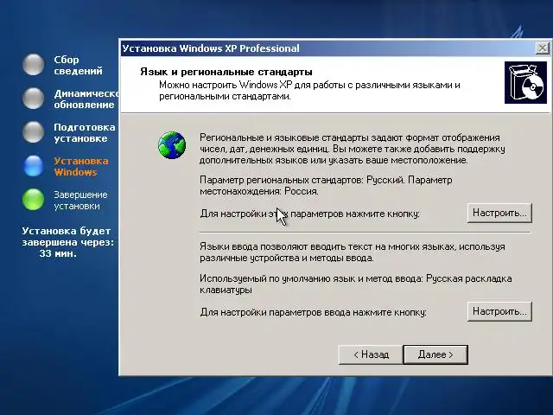Click the line Для настройки параметров ввода нажмите кнопку
Viewport: 553px width, 415px height.
tap(313, 312)
